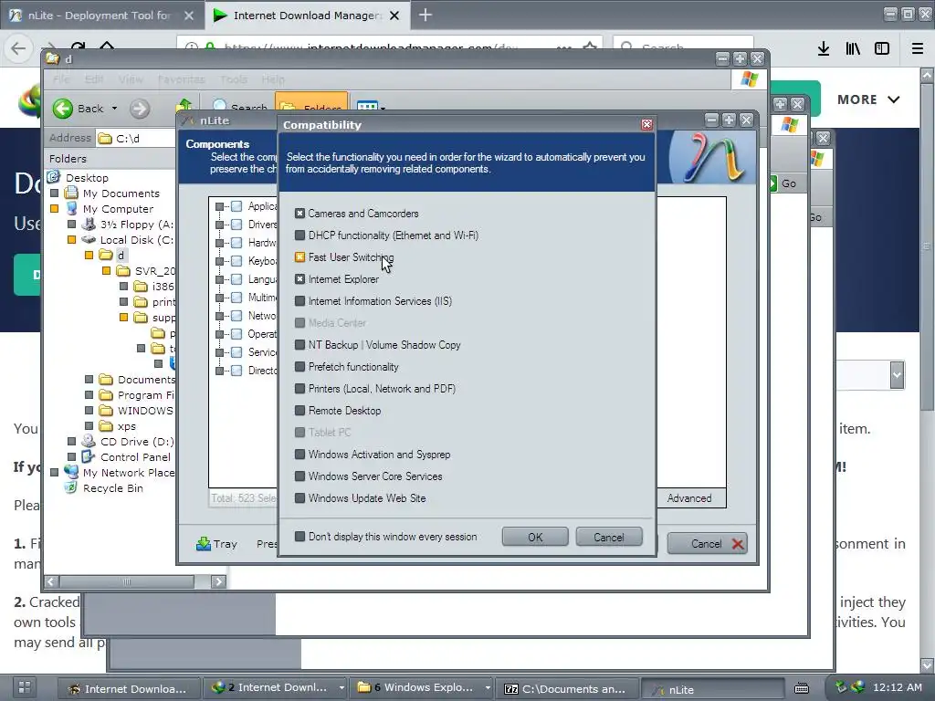Close the Compatibility dialog with red X

[x=646, y=124]
